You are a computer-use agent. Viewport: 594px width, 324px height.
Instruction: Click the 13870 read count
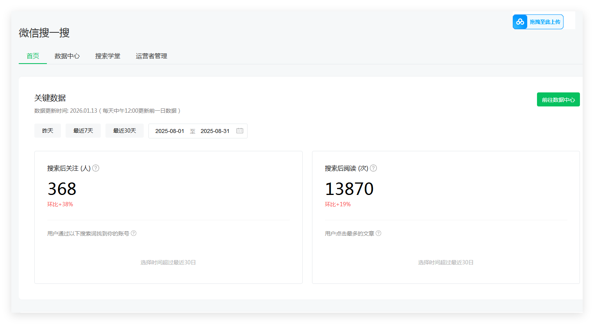tap(349, 189)
